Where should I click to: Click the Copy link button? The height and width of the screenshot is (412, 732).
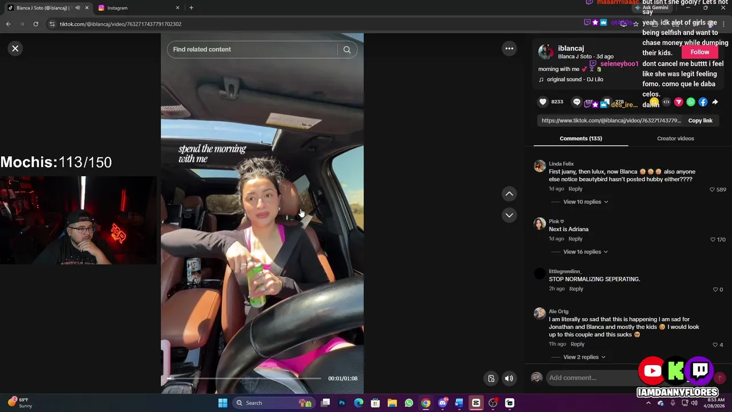coord(700,121)
